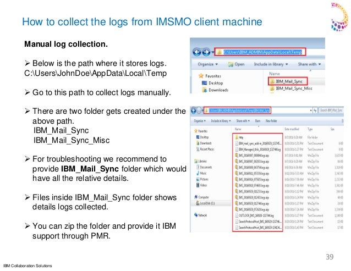Screen dimensions: 351x271
Task: Open Documents library in navigation pane
Action: [204, 167]
